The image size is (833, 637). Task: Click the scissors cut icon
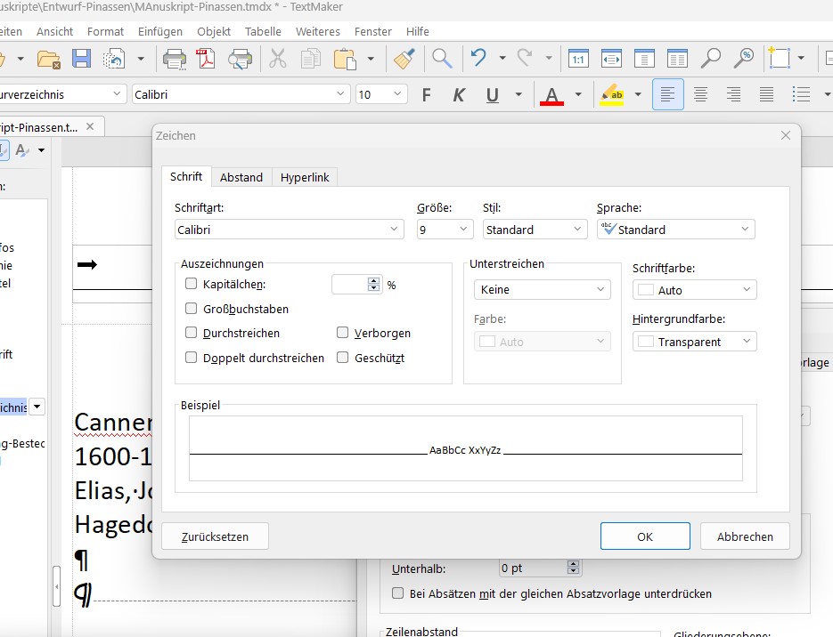click(277, 59)
